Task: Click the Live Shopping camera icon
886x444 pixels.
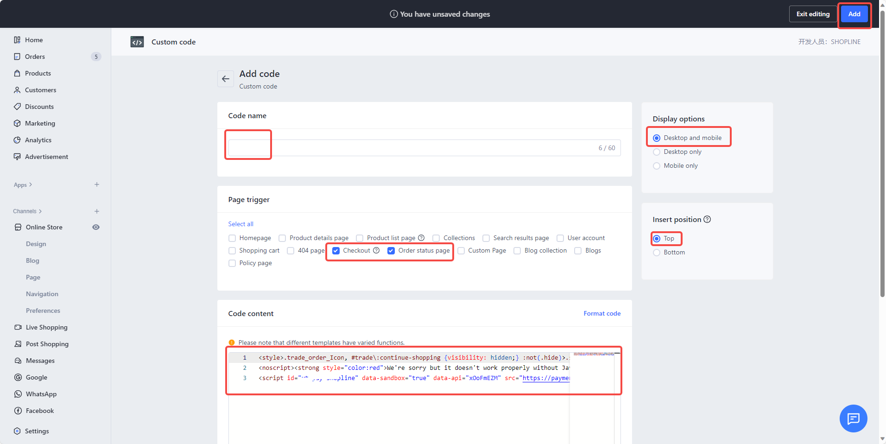Action: point(18,327)
